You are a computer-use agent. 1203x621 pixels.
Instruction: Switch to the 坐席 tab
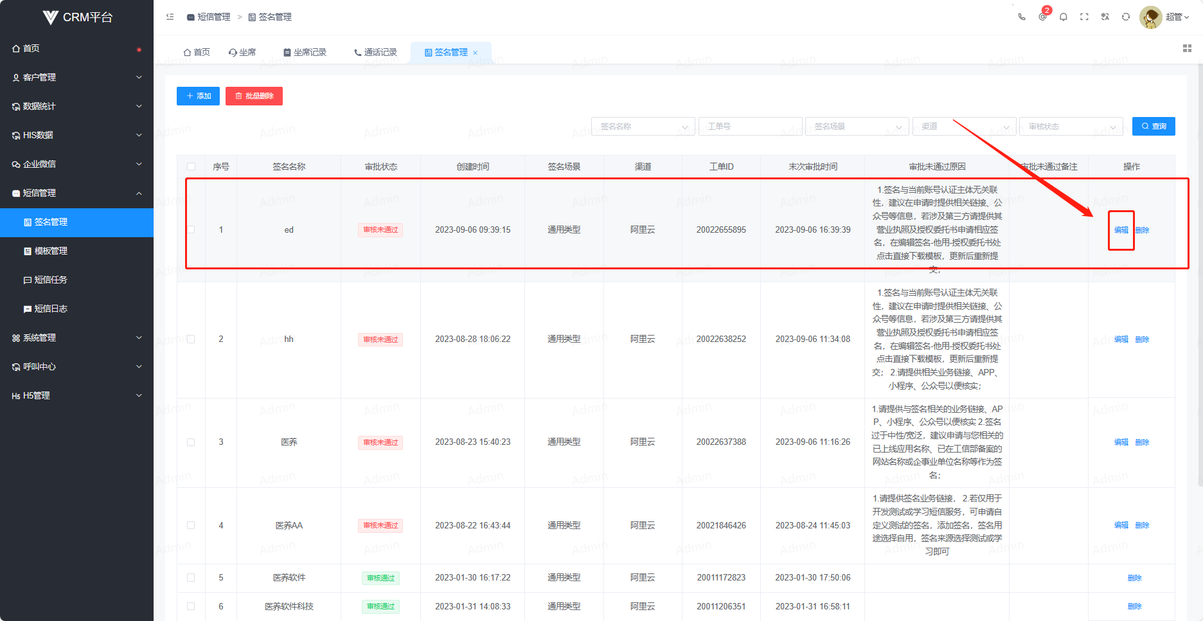coord(242,52)
